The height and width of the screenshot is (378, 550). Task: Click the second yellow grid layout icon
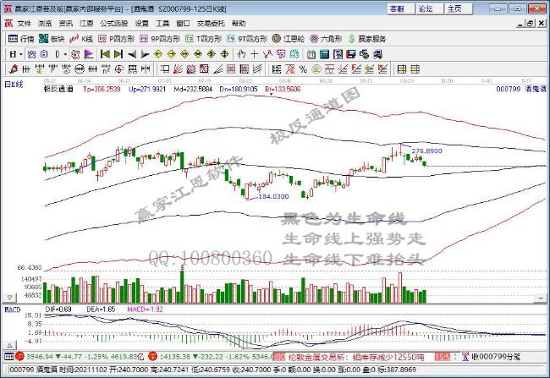point(415,69)
